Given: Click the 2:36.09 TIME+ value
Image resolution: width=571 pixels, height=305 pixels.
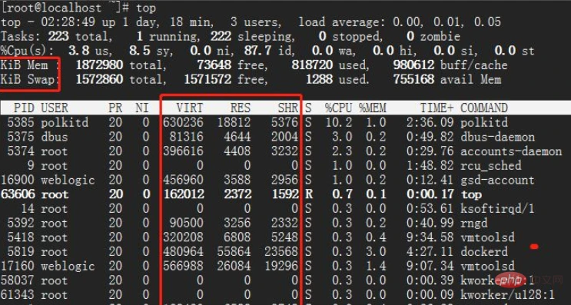Looking at the screenshot, I should pyautogui.click(x=430, y=122).
